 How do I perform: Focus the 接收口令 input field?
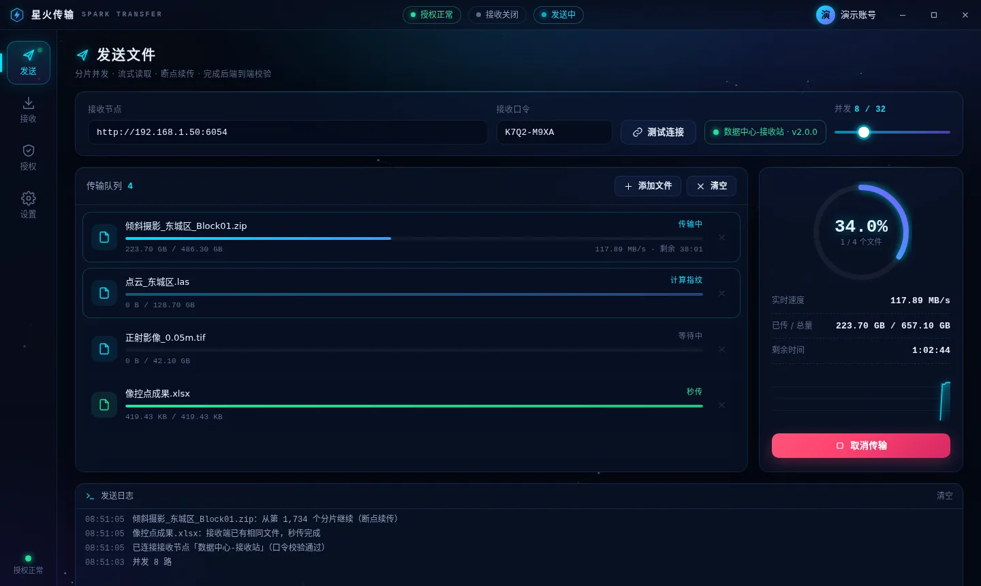[554, 132]
